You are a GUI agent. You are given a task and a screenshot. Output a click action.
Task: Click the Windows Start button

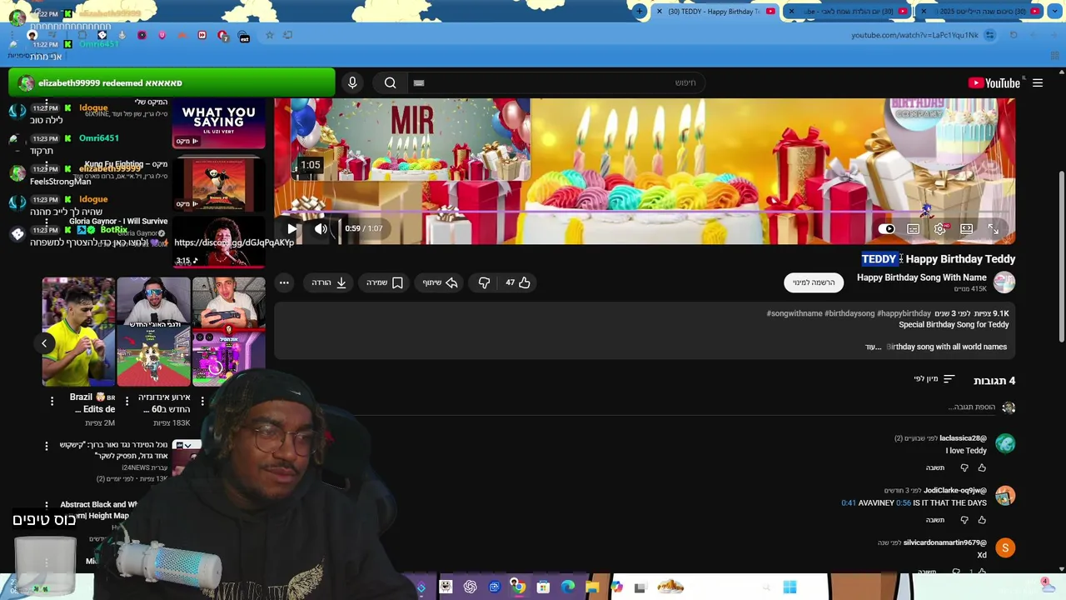coord(790,587)
